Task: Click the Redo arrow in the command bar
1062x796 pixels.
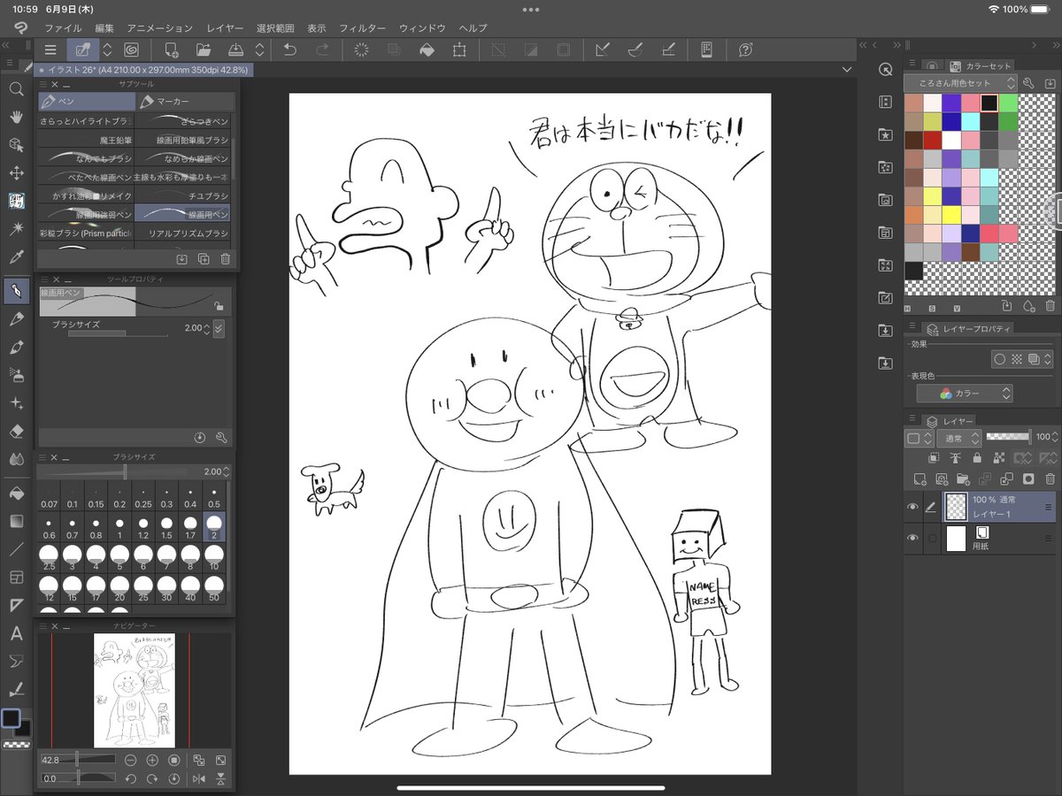Action: 322,50
